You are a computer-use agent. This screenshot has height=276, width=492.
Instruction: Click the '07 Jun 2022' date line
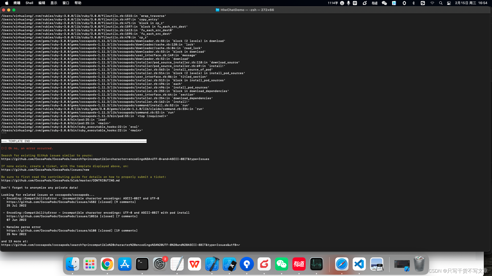pyautogui.click(x=16, y=220)
